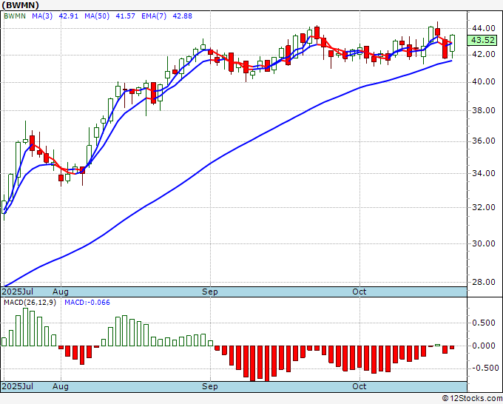
Task: Click the Sep marker on MACD timeline
Action: pos(210,386)
